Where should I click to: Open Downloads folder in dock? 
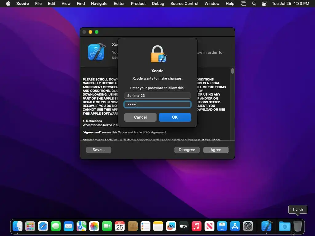tap(285, 226)
